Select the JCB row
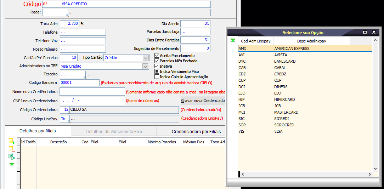The image size is (384, 189). coord(305,106)
